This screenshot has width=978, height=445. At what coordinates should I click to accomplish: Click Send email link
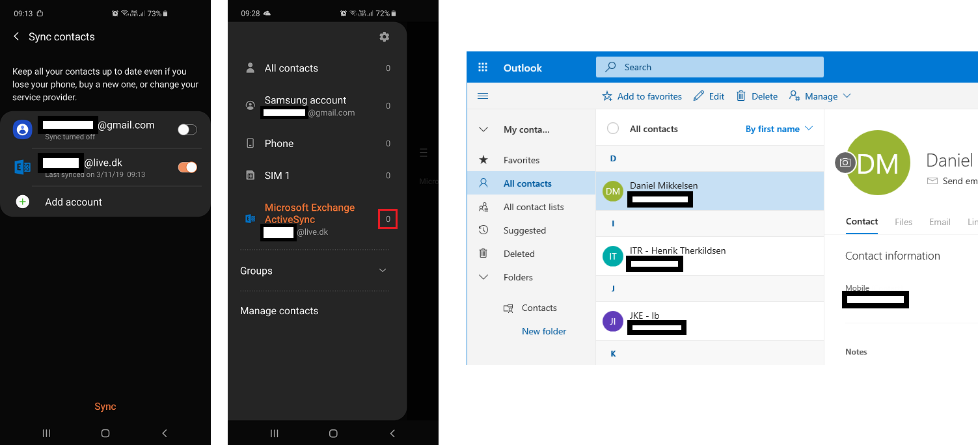coord(953,181)
